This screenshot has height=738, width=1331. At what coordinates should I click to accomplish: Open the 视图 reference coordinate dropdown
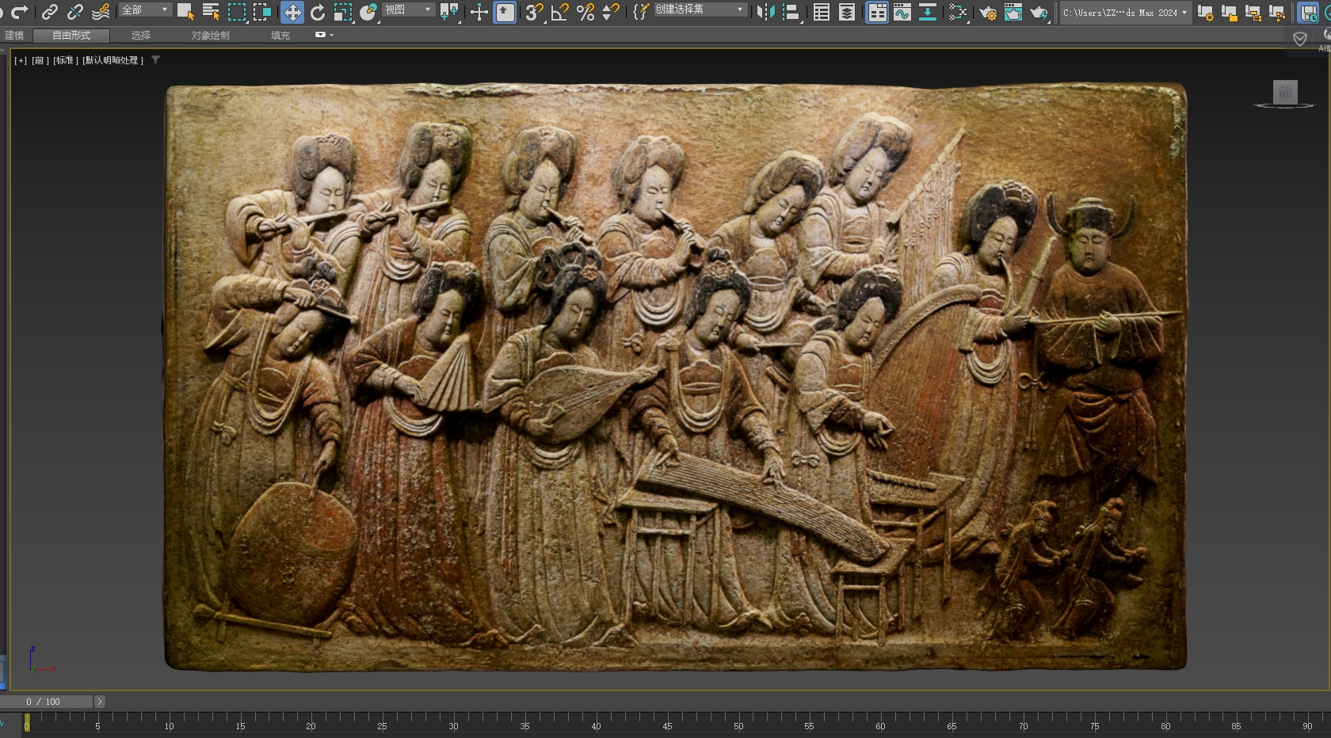click(408, 10)
